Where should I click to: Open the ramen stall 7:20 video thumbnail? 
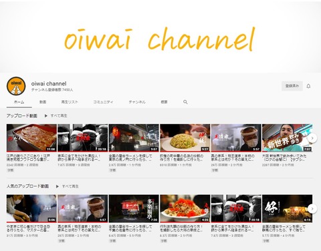point(134,208)
